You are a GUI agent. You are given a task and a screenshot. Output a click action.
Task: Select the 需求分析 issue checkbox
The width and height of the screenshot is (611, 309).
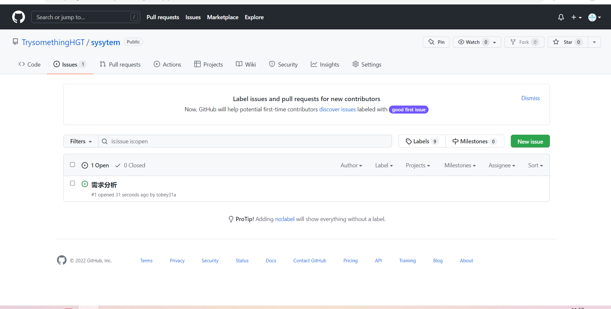[x=73, y=183]
